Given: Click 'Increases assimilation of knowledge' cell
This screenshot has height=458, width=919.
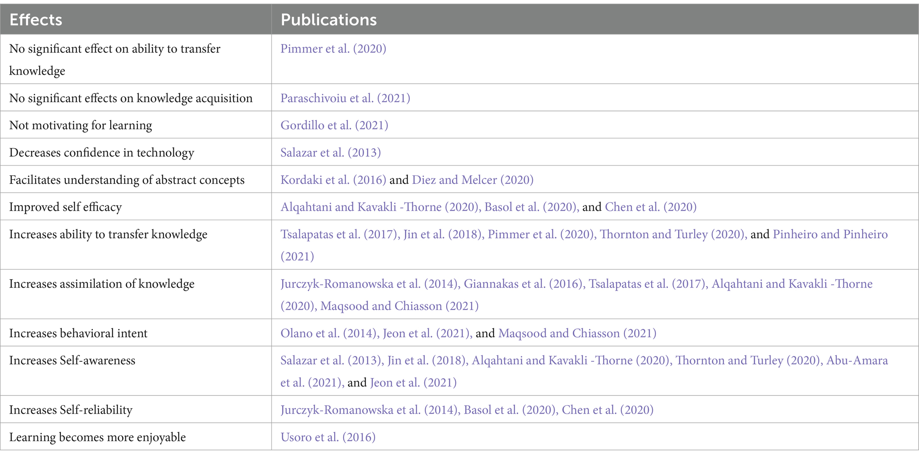Looking at the screenshot, I should [136, 295].
